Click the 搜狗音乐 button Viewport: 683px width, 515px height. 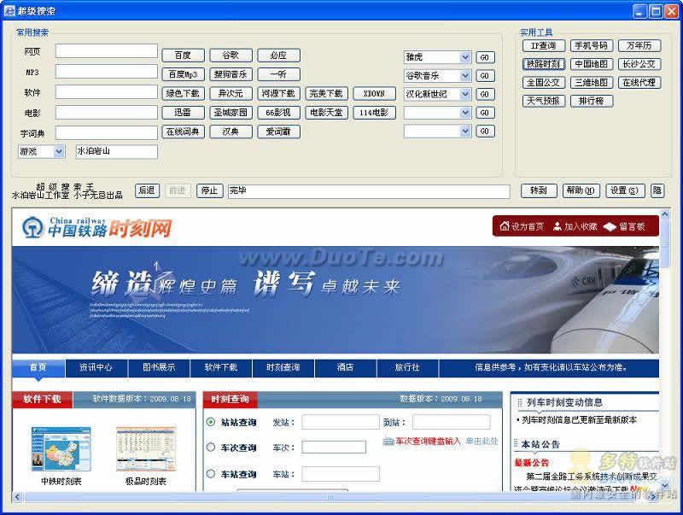[231, 74]
